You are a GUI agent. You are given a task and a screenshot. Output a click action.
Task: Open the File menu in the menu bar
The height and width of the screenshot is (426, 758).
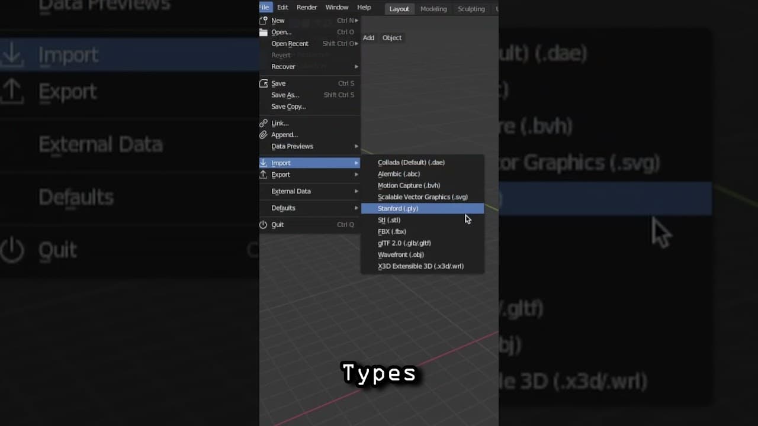click(264, 7)
